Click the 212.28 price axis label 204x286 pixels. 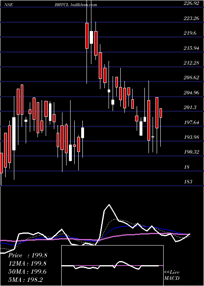click(191, 63)
